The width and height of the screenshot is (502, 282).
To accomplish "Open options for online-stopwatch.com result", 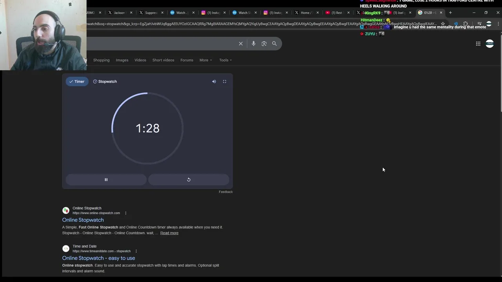I will coord(126,213).
